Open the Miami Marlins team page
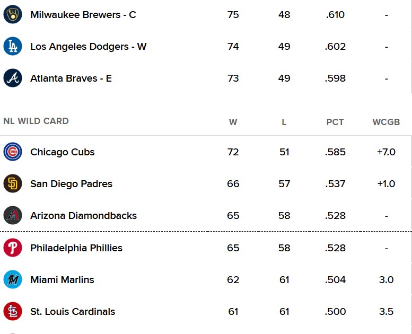This screenshot has height=334, width=412. [62, 279]
